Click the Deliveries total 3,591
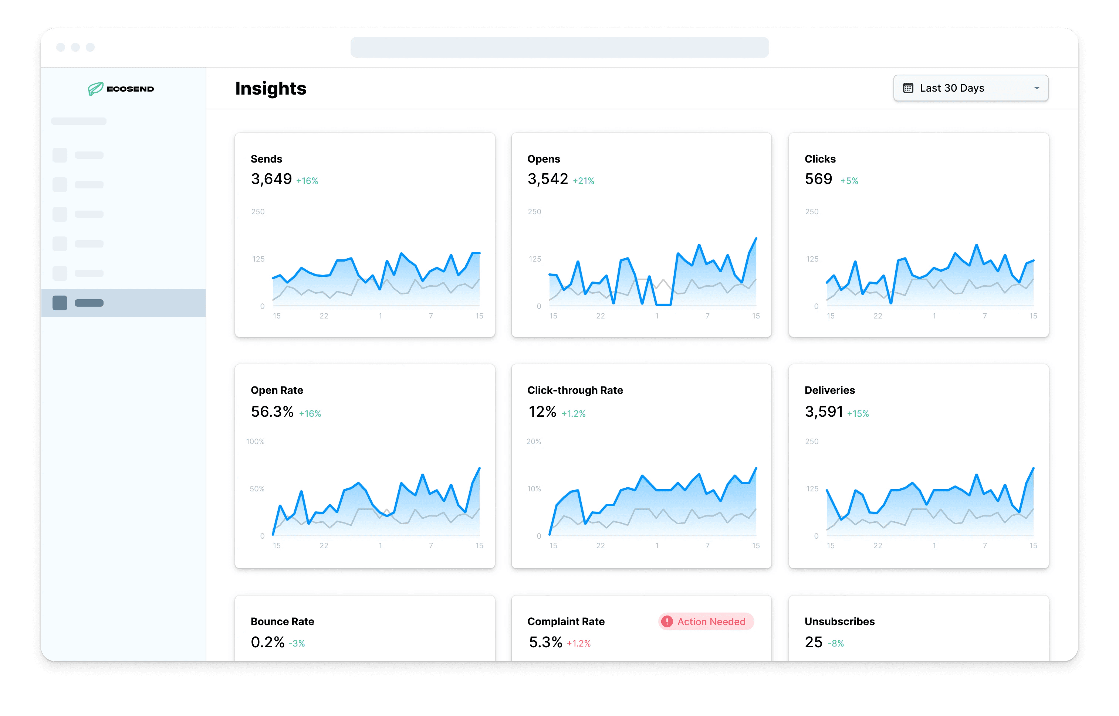 click(824, 412)
